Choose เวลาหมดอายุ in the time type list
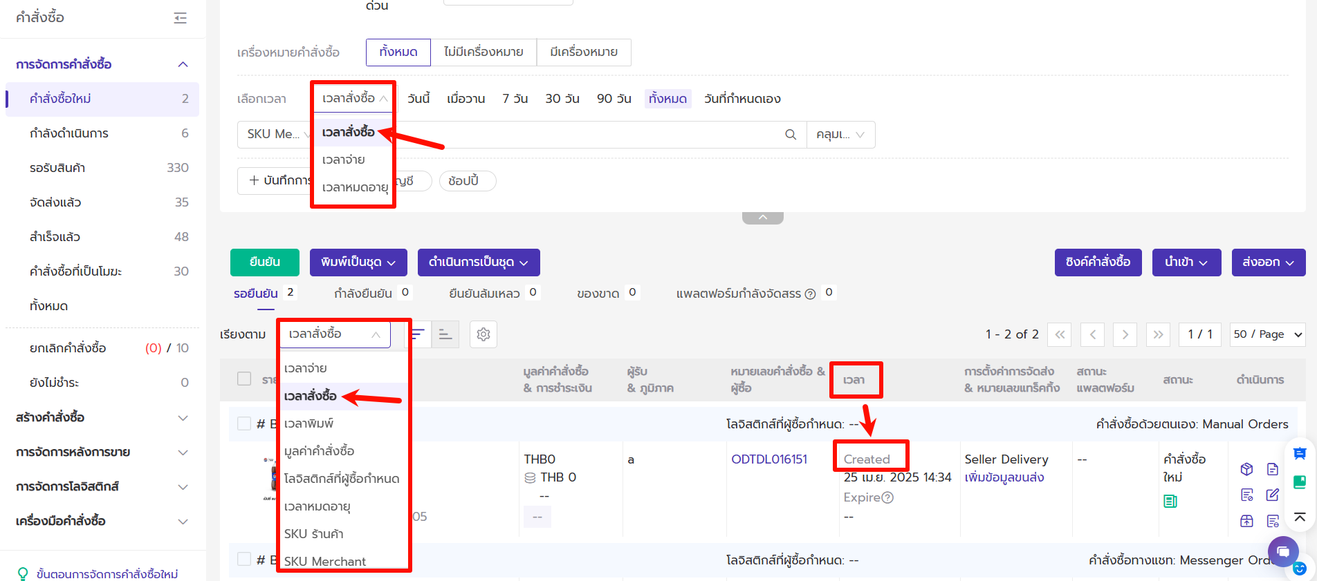 [x=353, y=187]
